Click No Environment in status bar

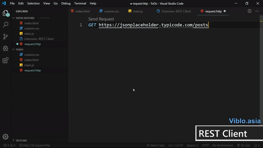click(223, 145)
